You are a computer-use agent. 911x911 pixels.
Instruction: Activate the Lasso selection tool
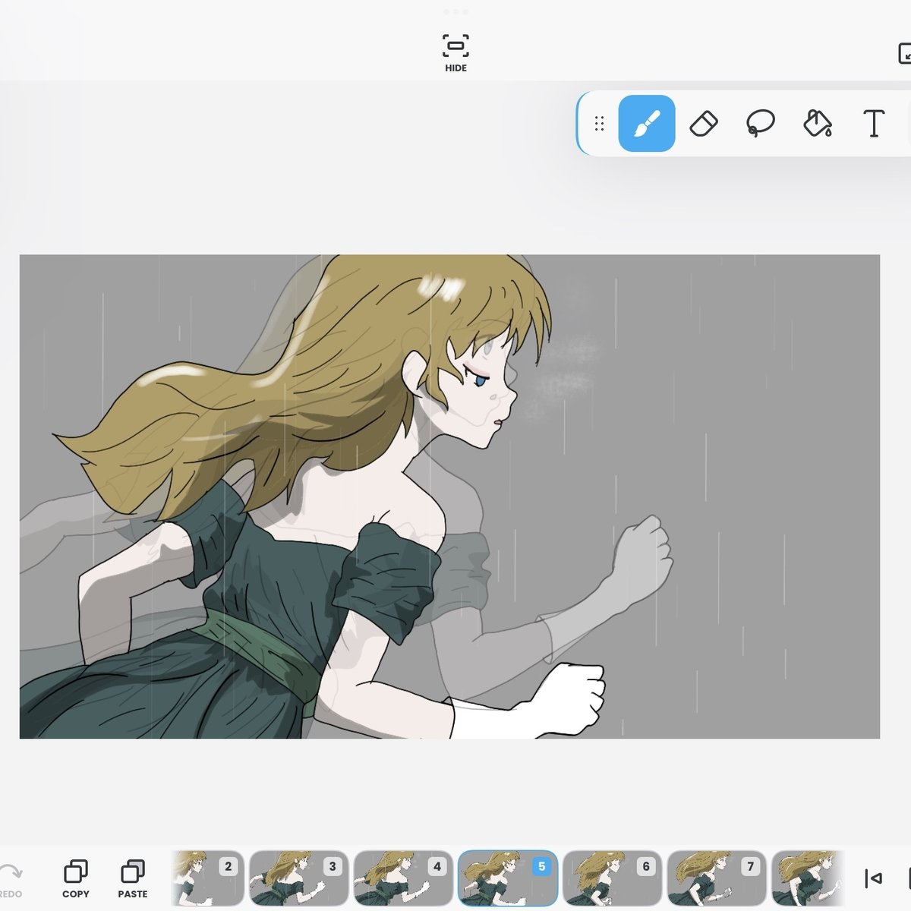[761, 123]
